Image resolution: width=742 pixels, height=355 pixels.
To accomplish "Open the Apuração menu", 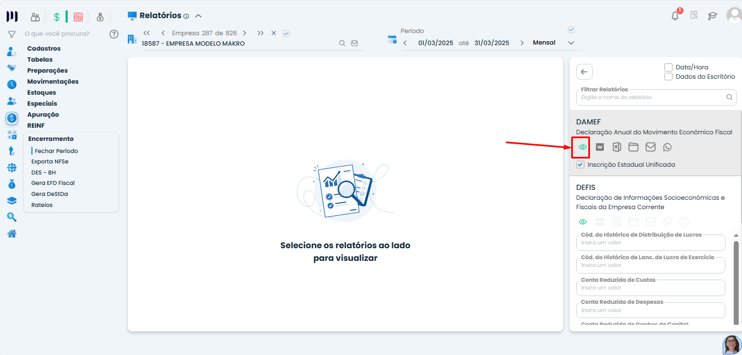I will point(43,114).
